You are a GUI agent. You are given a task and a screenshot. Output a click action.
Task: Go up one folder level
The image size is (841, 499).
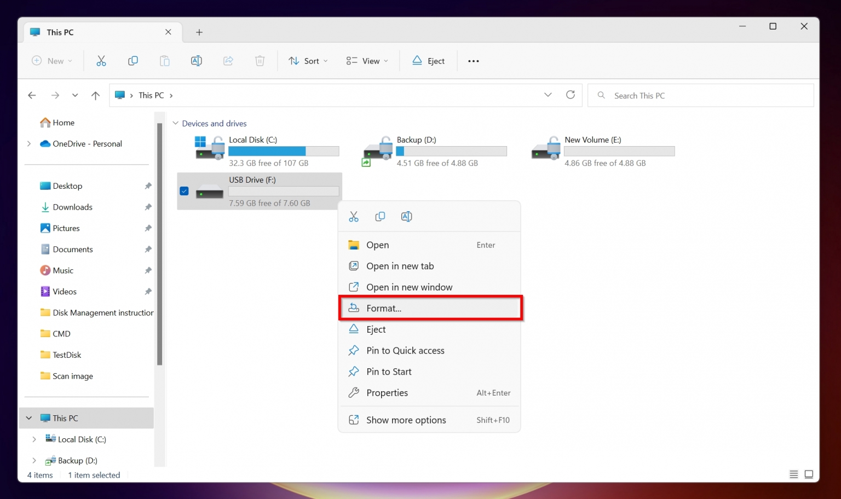95,95
